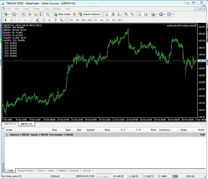The height and width of the screenshot is (179, 208).
Task: Switch timeframe to M5
Action: [x=78, y=20]
